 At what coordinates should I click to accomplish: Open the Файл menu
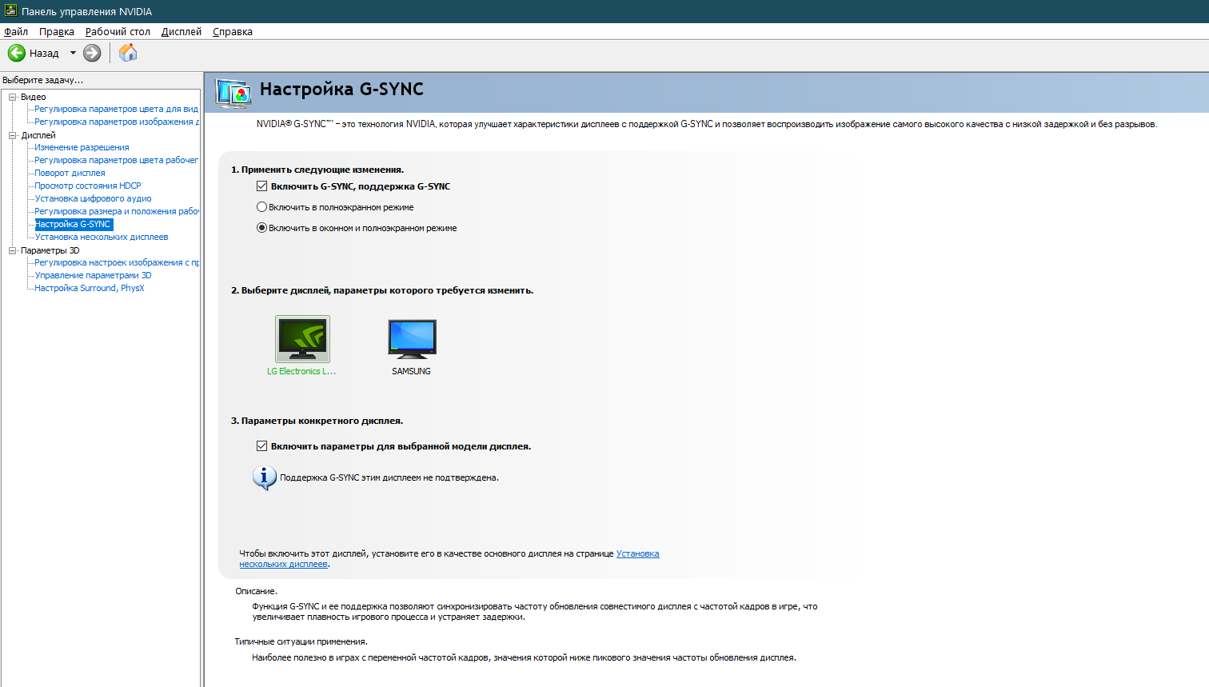16,32
